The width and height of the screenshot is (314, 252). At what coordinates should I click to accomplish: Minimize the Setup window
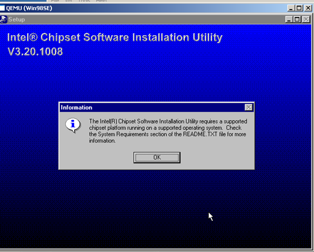tap(289, 19)
